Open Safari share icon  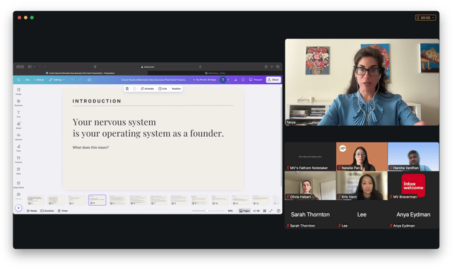point(266,67)
